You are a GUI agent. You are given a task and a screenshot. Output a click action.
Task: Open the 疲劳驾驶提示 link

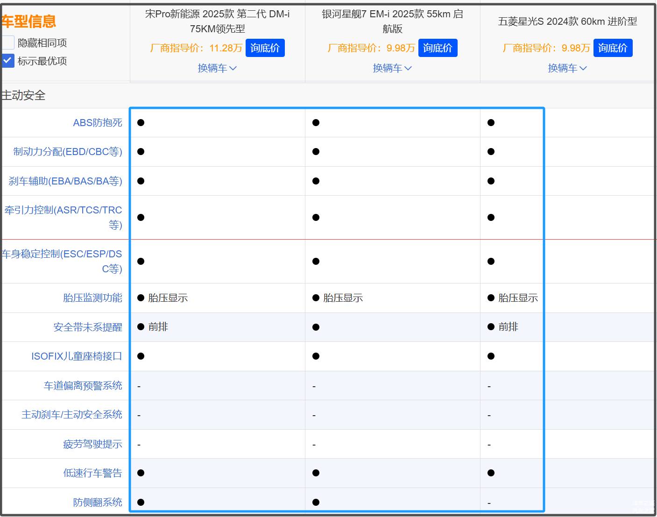(92, 444)
